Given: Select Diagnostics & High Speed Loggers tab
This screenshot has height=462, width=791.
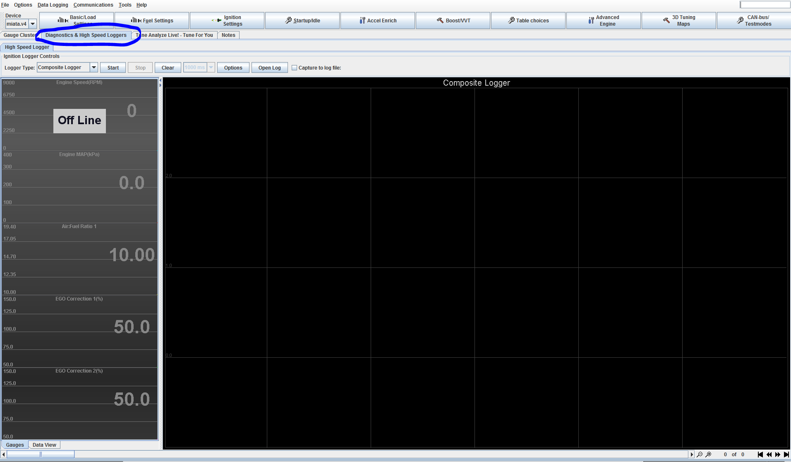Looking at the screenshot, I should (86, 35).
